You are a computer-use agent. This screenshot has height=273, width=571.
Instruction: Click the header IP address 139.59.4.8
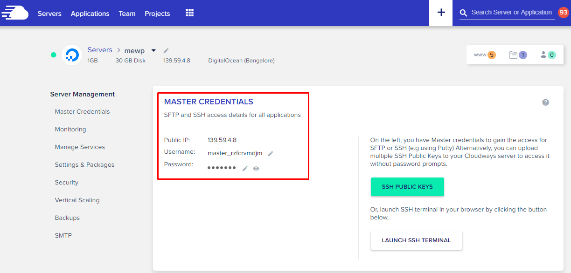pyautogui.click(x=177, y=61)
